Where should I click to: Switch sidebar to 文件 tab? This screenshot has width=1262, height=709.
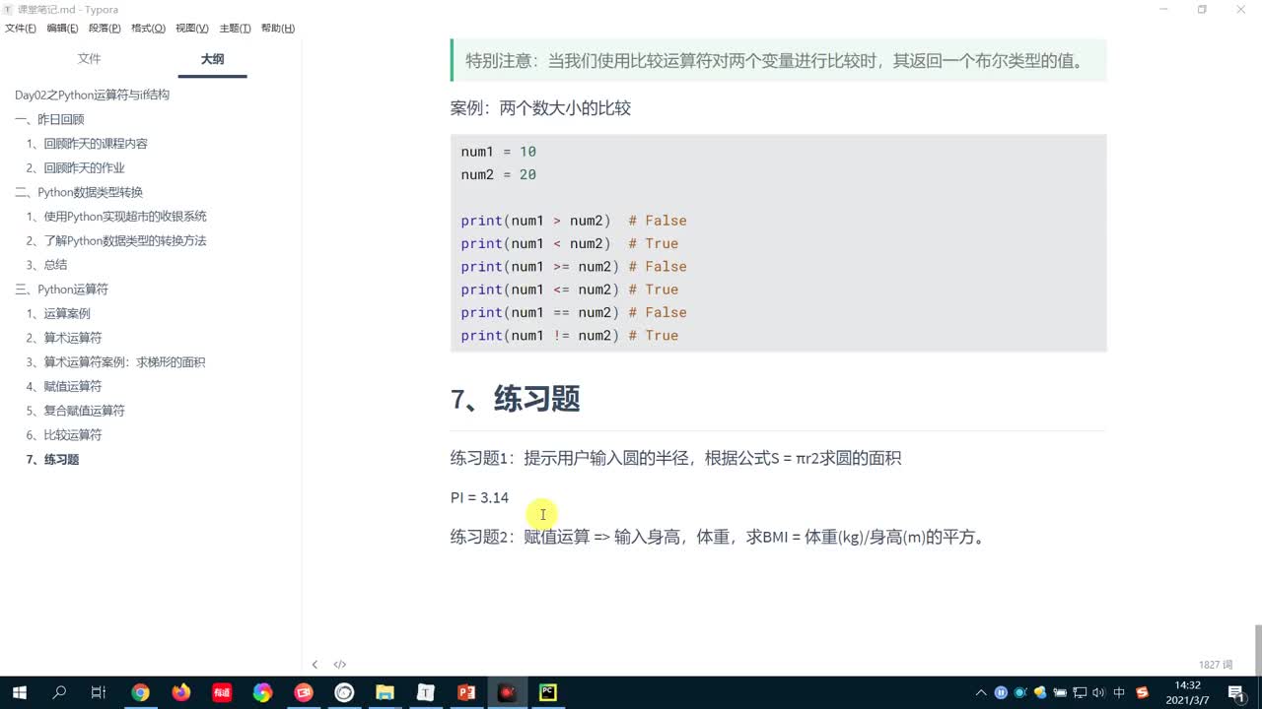point(90,59)
